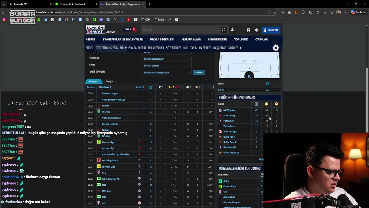Click the shield icon in site header
This screenshot has width=369, height=208.
tap(257, 30)
